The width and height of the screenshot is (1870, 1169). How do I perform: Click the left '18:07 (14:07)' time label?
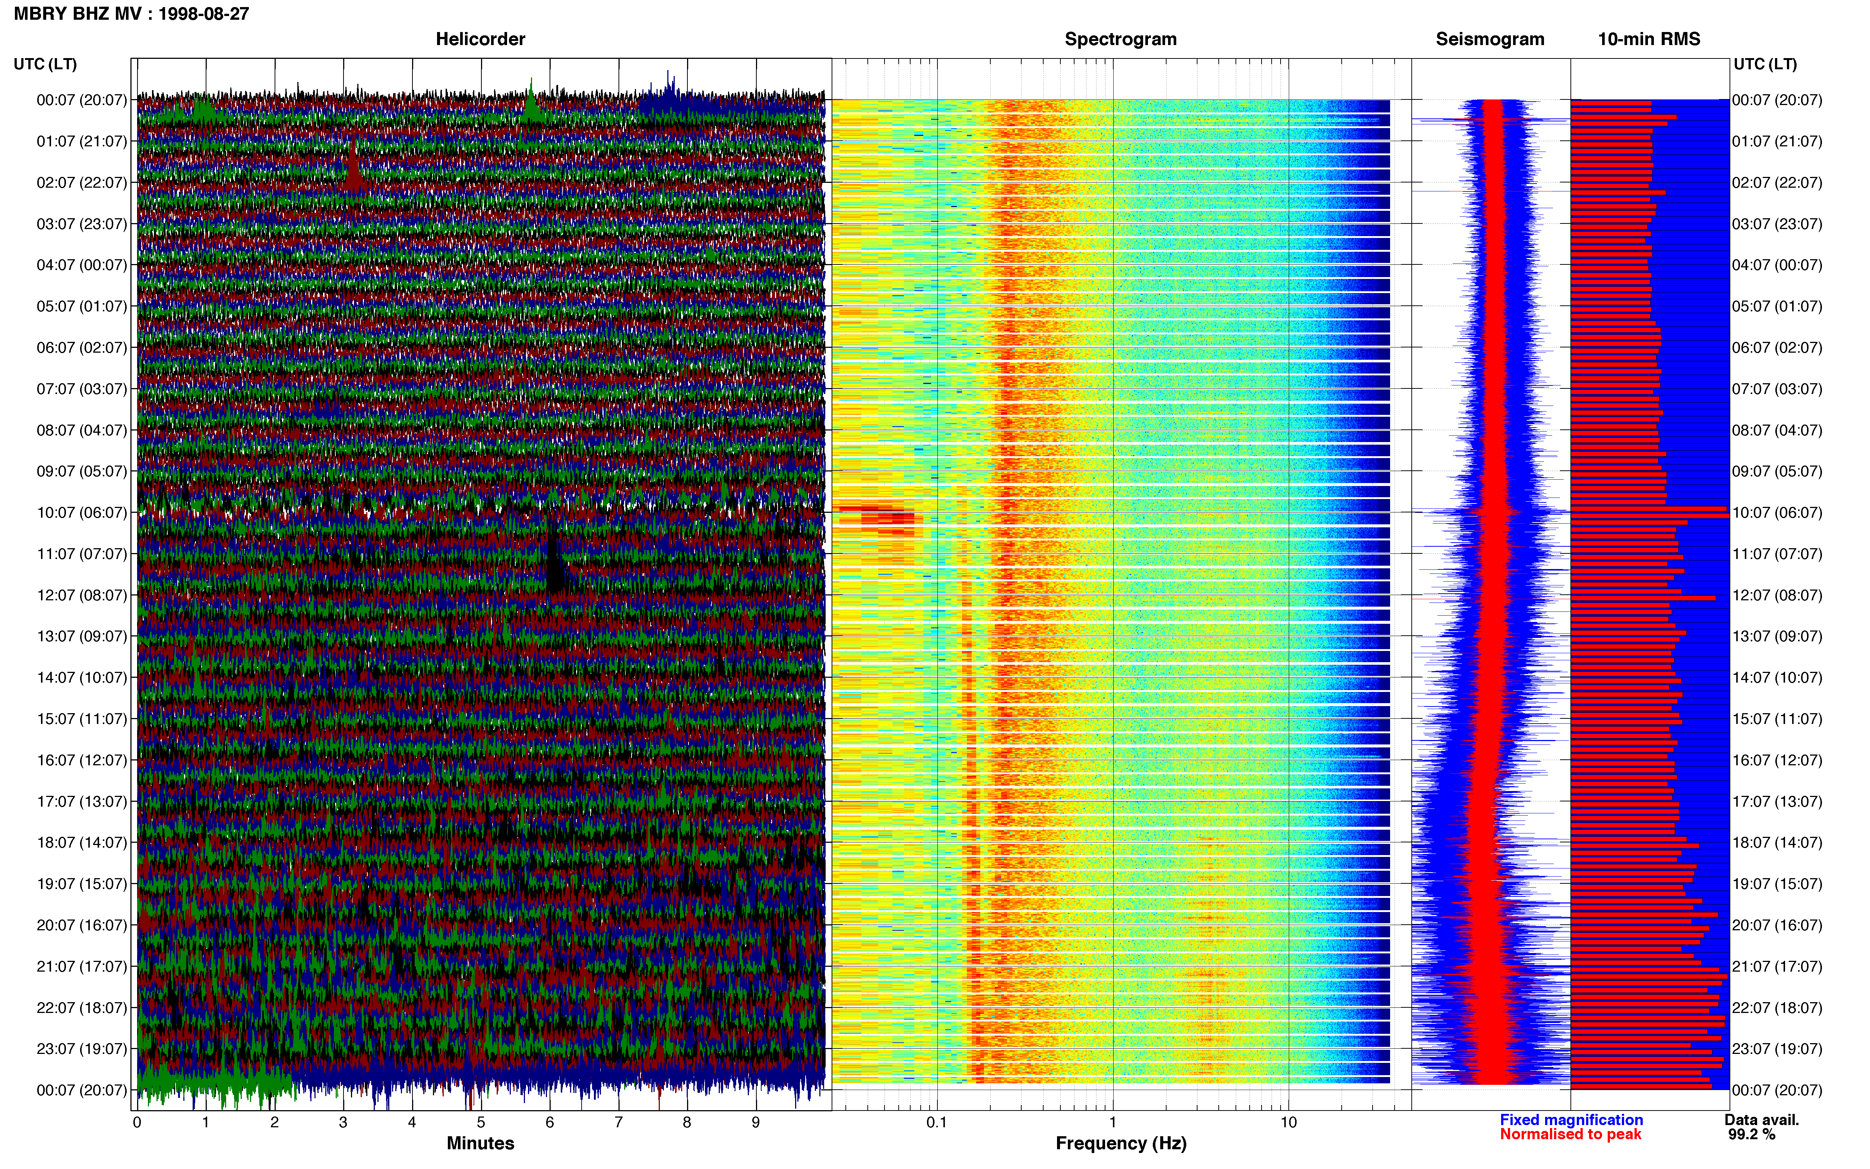(81, 843)
